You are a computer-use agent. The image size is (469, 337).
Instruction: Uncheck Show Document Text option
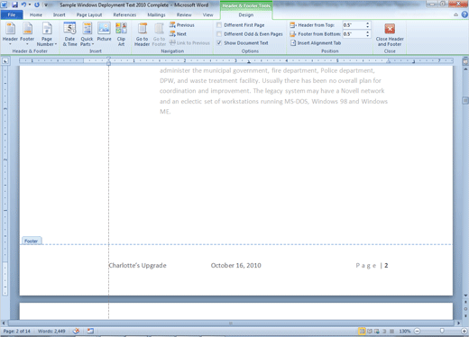tap(219, 43)
